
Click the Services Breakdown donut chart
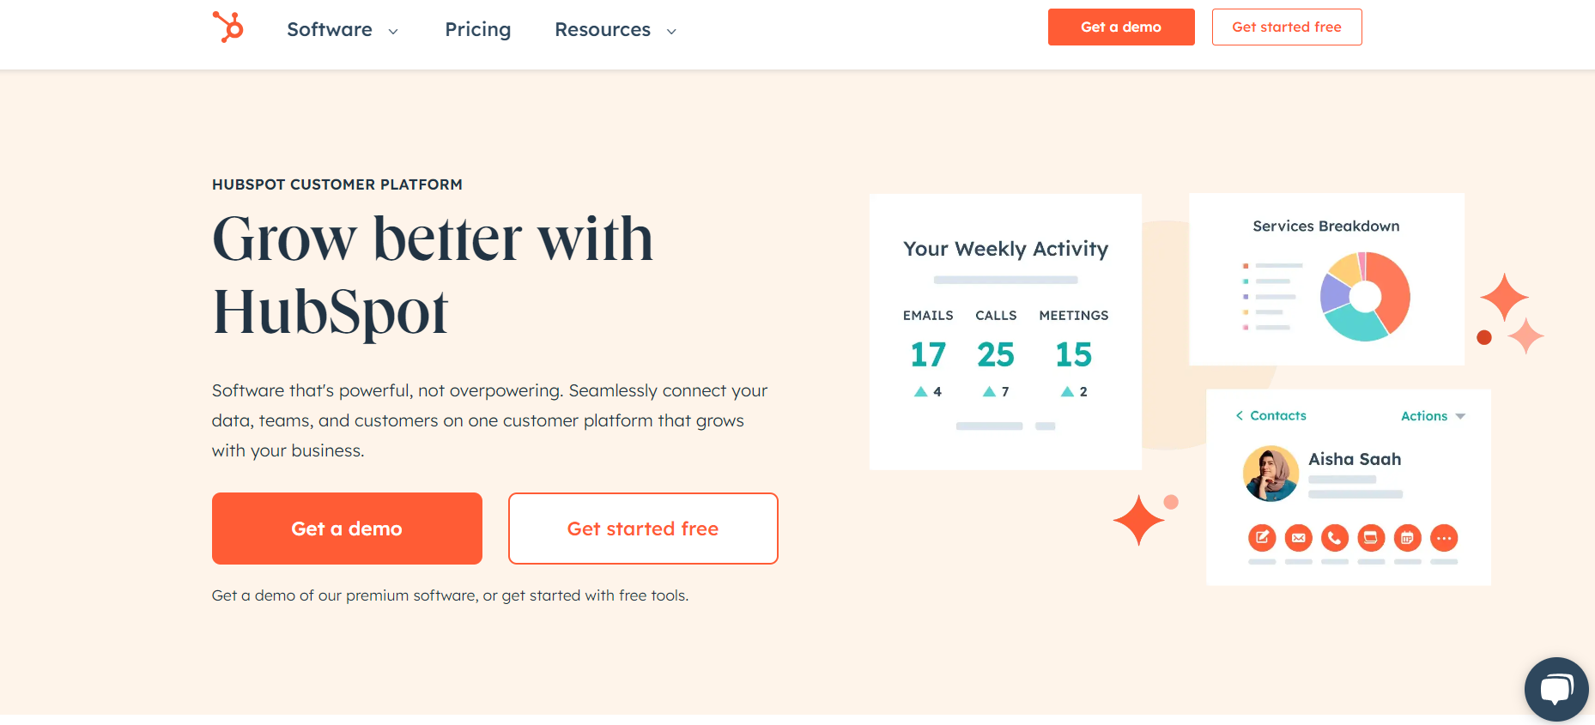point(1365,297)
